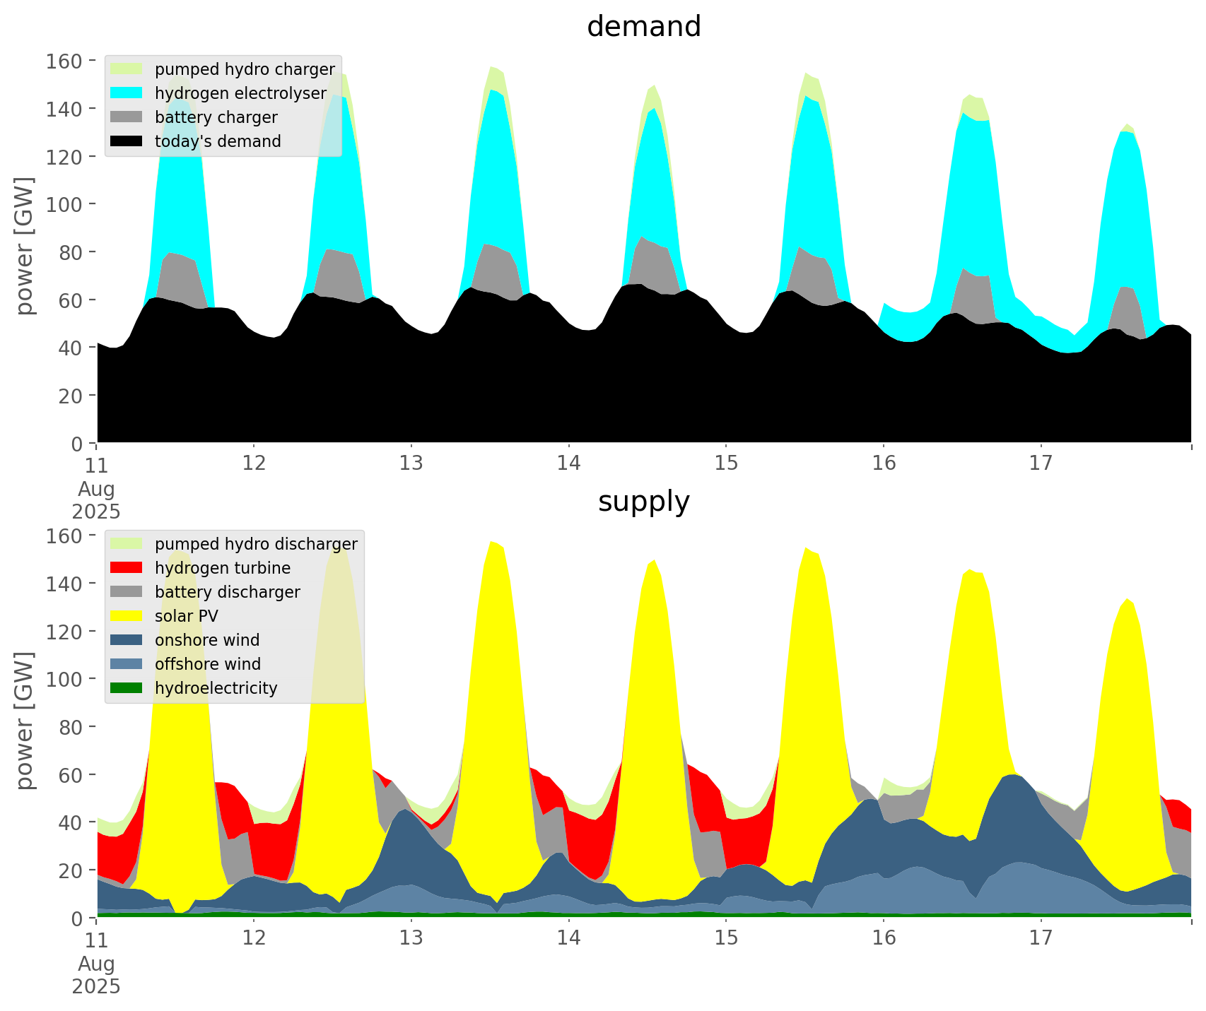Click the 100 tick on demand y-axis
Viewport: 1206px width, 1011px height.
click(x=65, y=204)
